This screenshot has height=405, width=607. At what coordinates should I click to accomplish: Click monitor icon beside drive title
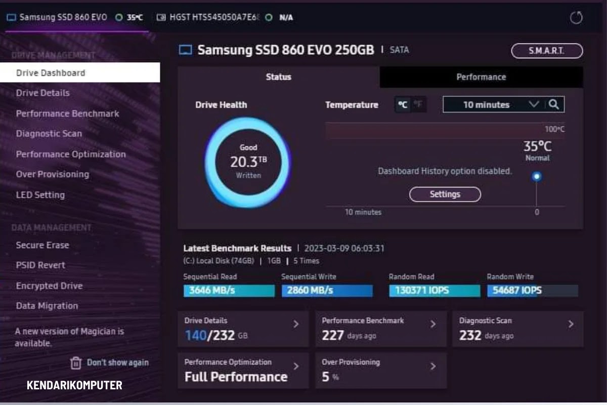(x=186, y=50)
